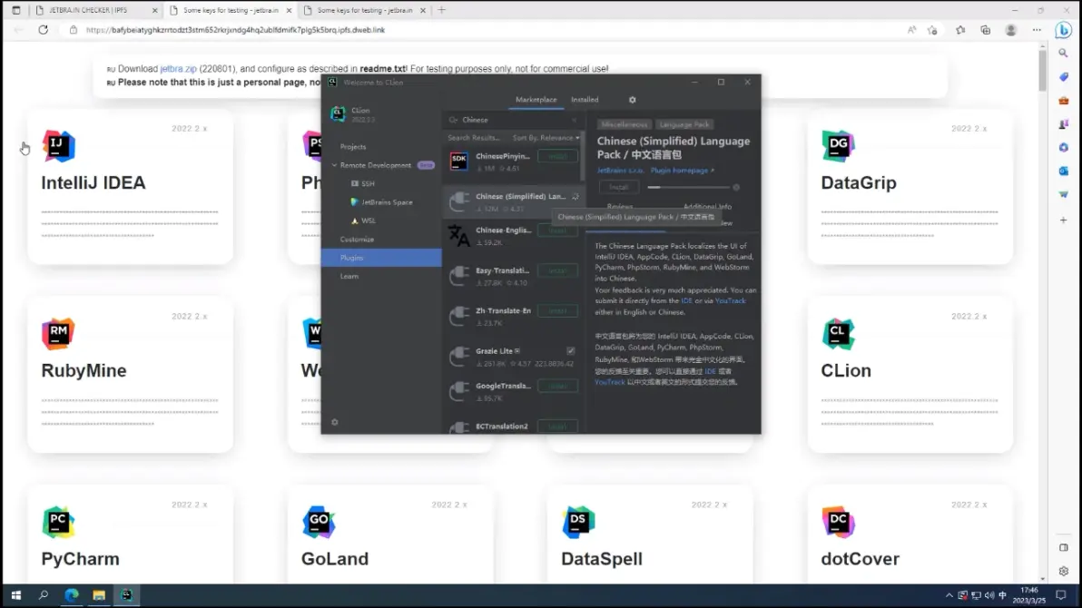Open File Explorer from the taskbar
1082x608 pixels.
point(99,595)
